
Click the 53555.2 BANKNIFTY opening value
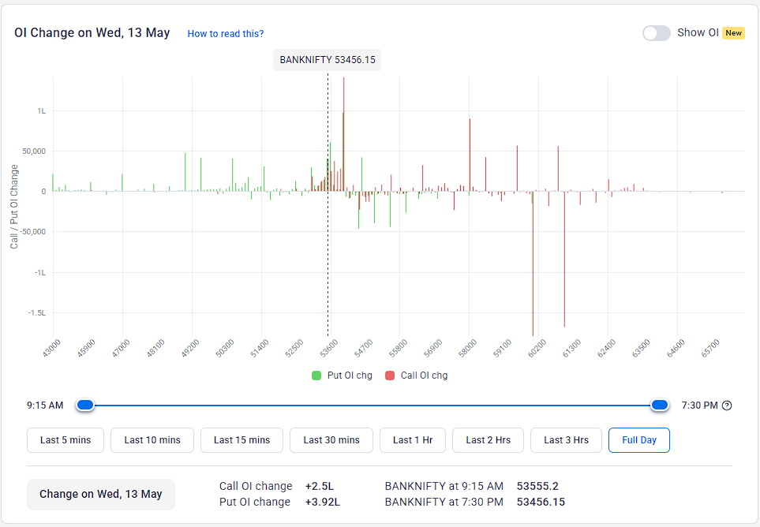tap(537, 486)
